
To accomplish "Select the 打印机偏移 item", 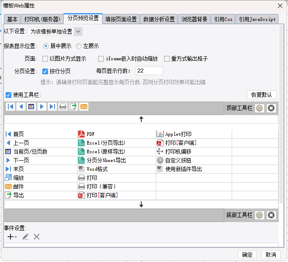I will [x=194, y=152].
